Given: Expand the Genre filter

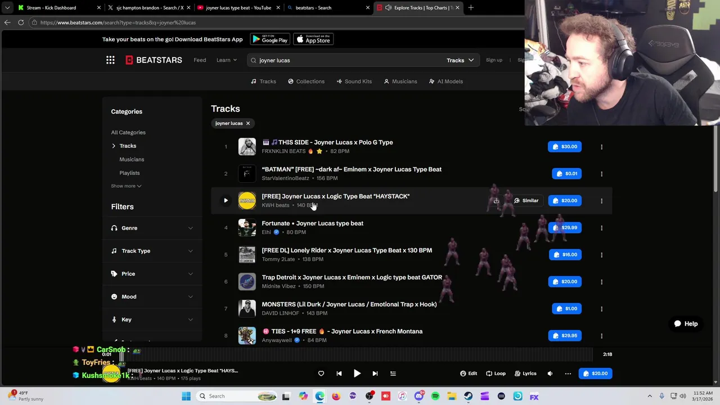Looking at the screenshot, I should click(x=152, y=228).
